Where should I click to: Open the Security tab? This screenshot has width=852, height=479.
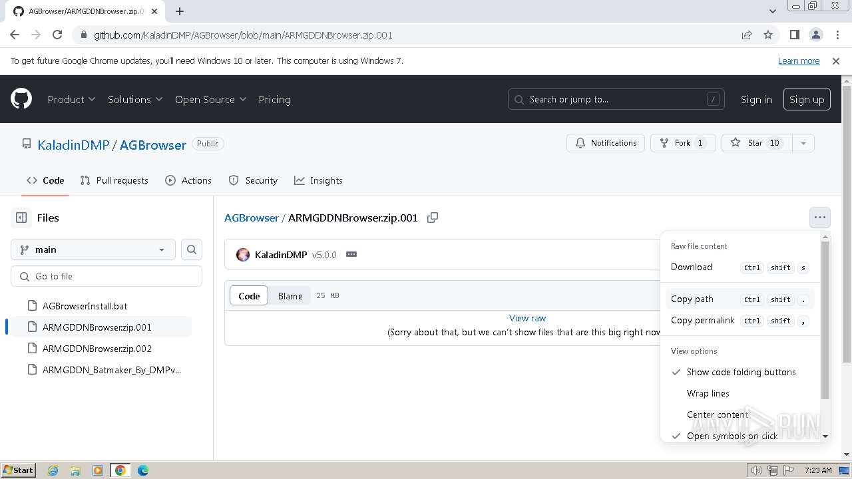tap(253, 180)
